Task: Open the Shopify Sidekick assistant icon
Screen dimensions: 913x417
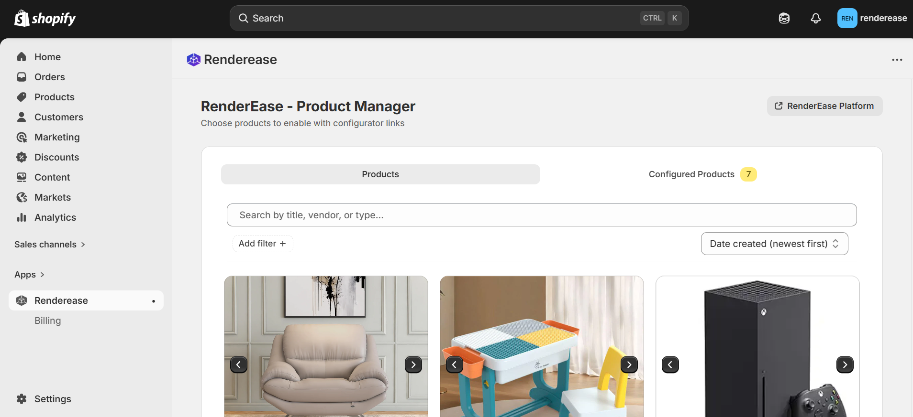Action: pyautogui.click(x=784, y=18)
